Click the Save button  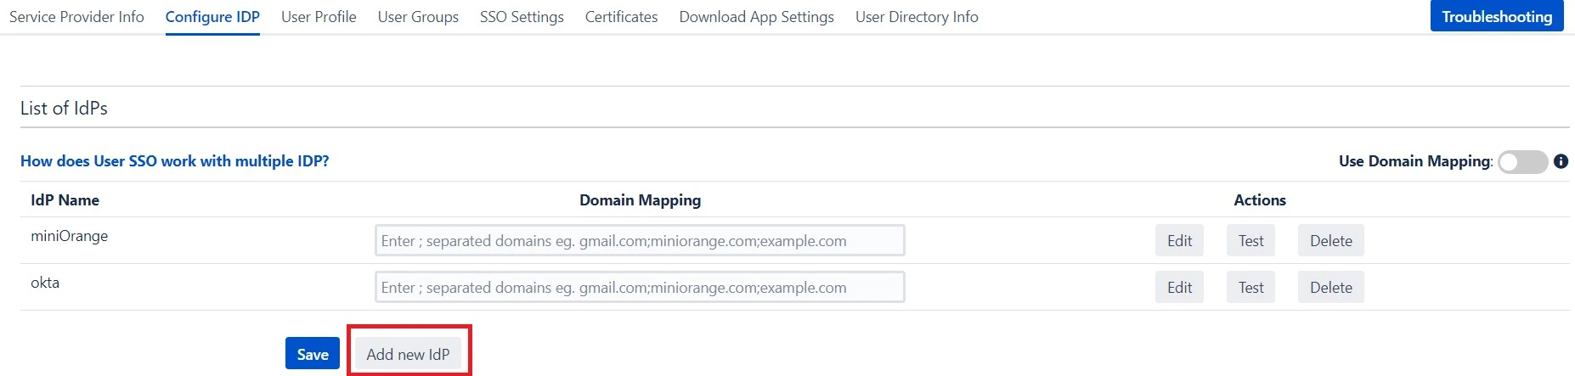pyautogui.click(x=313, y=354)
